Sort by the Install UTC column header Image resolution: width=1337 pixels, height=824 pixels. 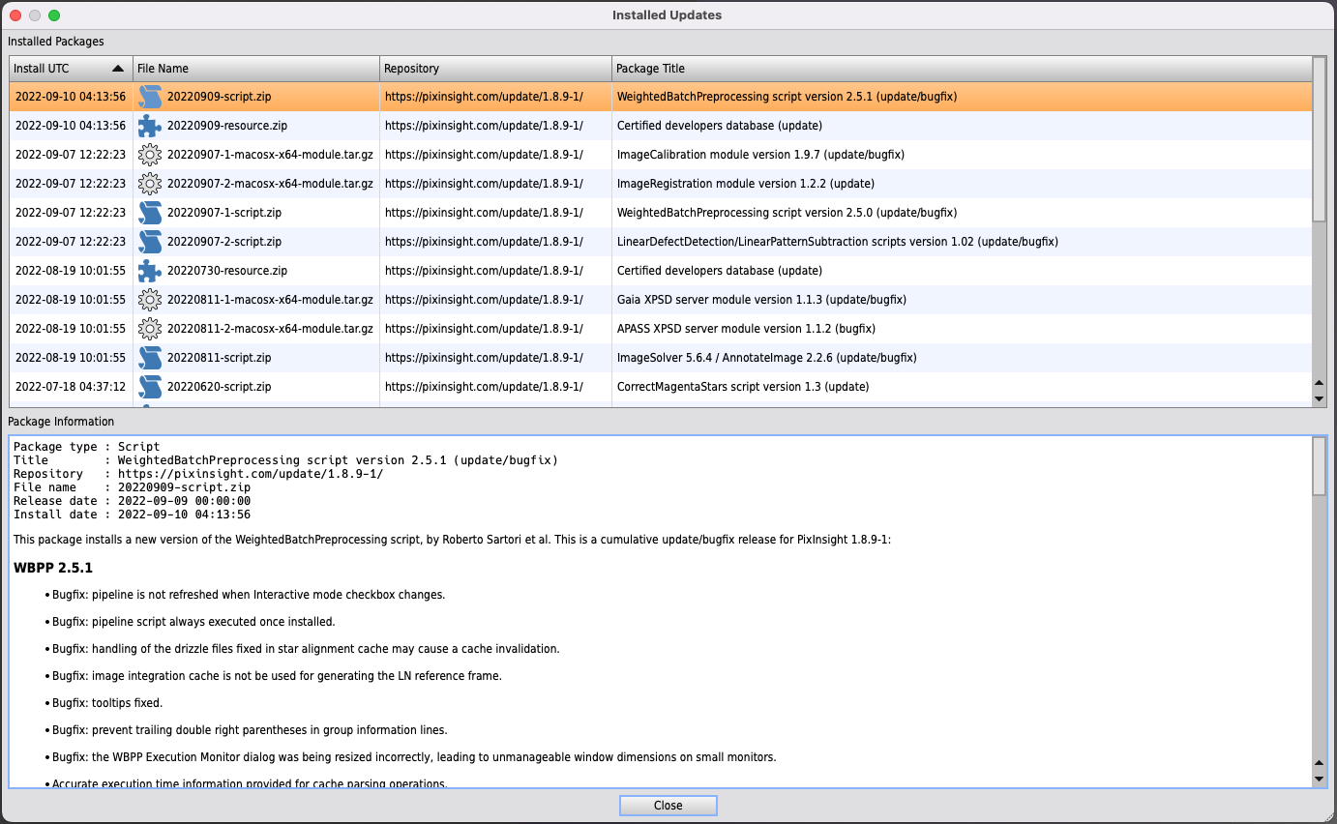(71, 69)
